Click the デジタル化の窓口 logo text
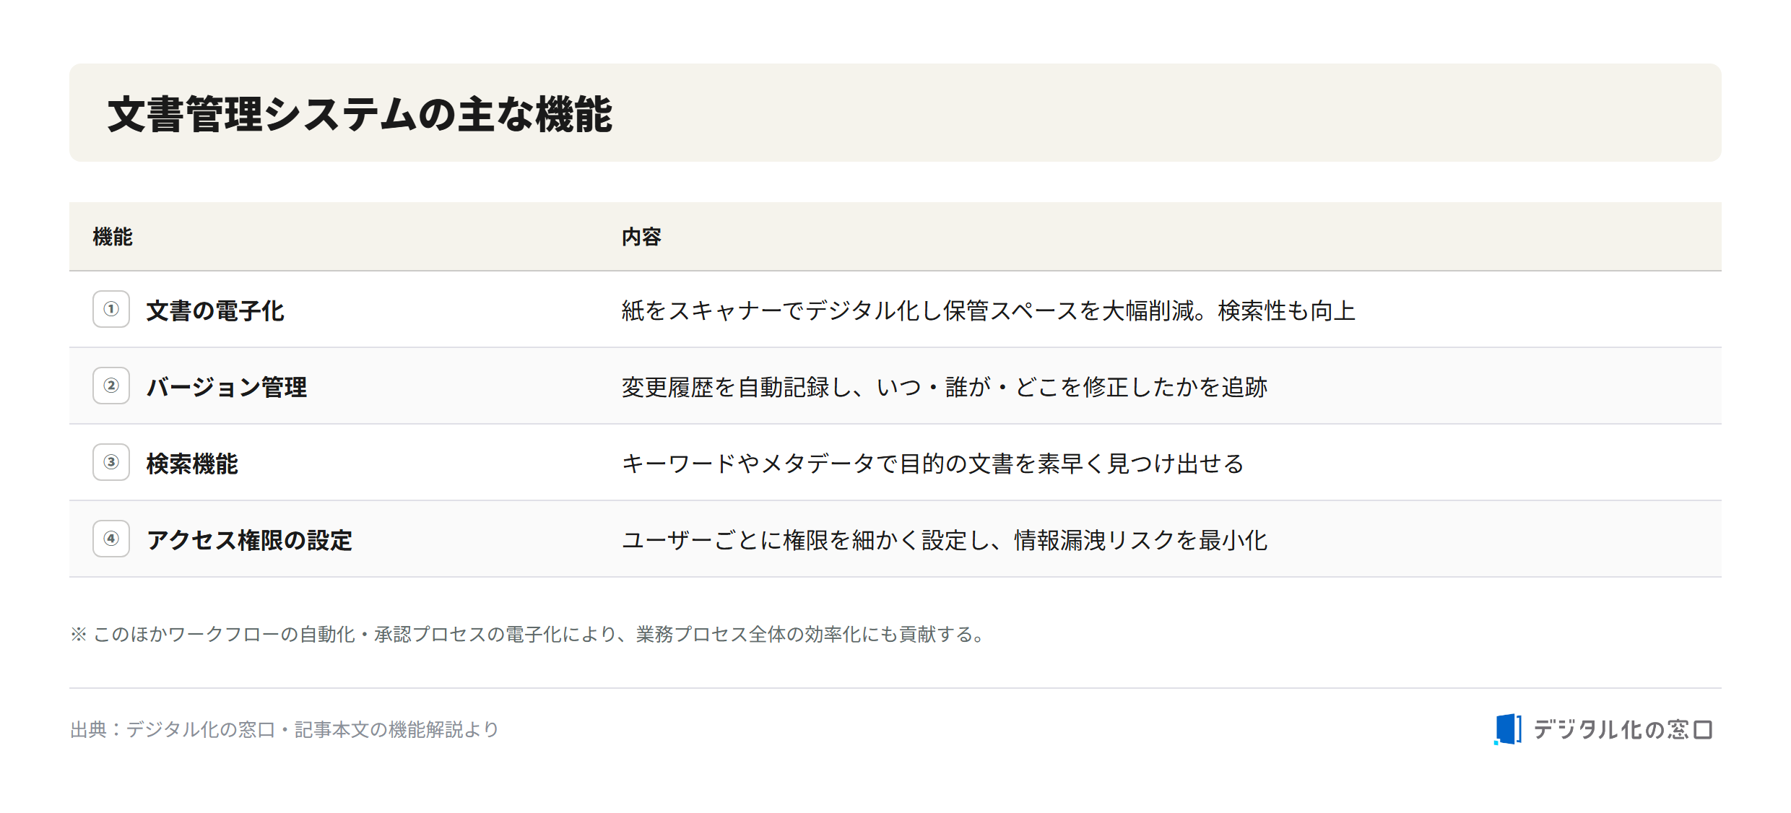The width and height of the screenshot is (1791, 813). coord(1623,730)
